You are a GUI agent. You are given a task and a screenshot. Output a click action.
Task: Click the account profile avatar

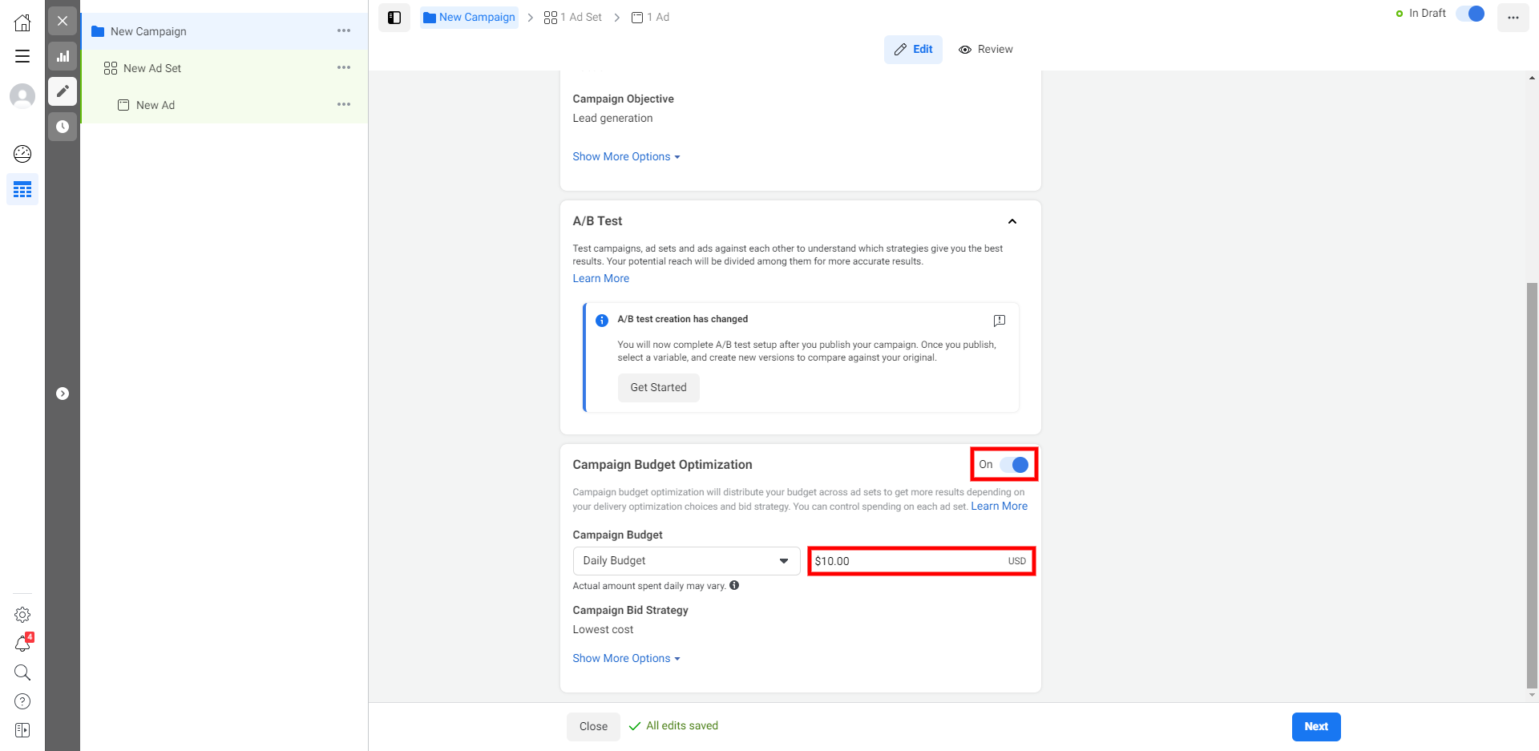[x=22, y=96]
